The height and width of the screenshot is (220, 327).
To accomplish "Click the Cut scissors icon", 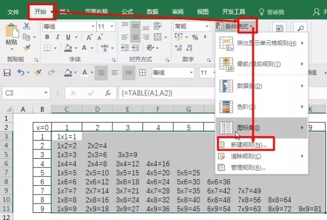I will pos(27,26).
